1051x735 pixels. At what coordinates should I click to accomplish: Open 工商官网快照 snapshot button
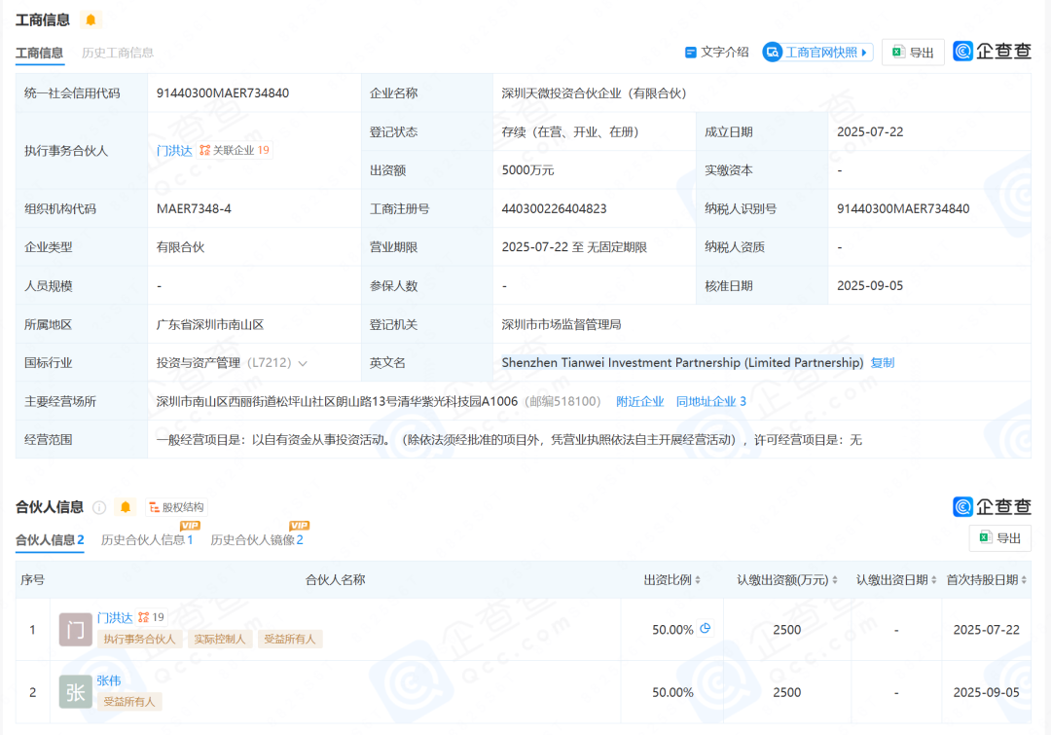(817, 53)
